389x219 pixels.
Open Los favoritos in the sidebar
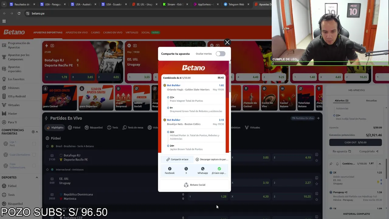pyautogui.click(x=16, y=79)
